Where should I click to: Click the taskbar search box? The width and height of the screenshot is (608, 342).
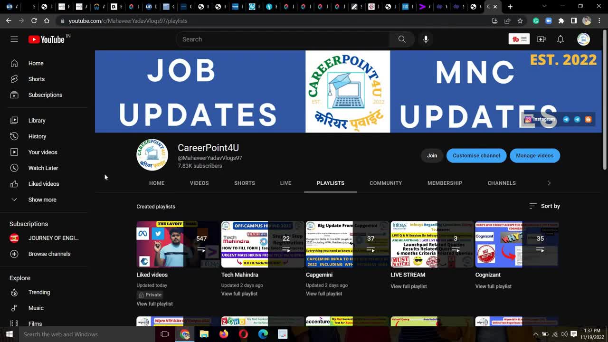click(86, 334)
